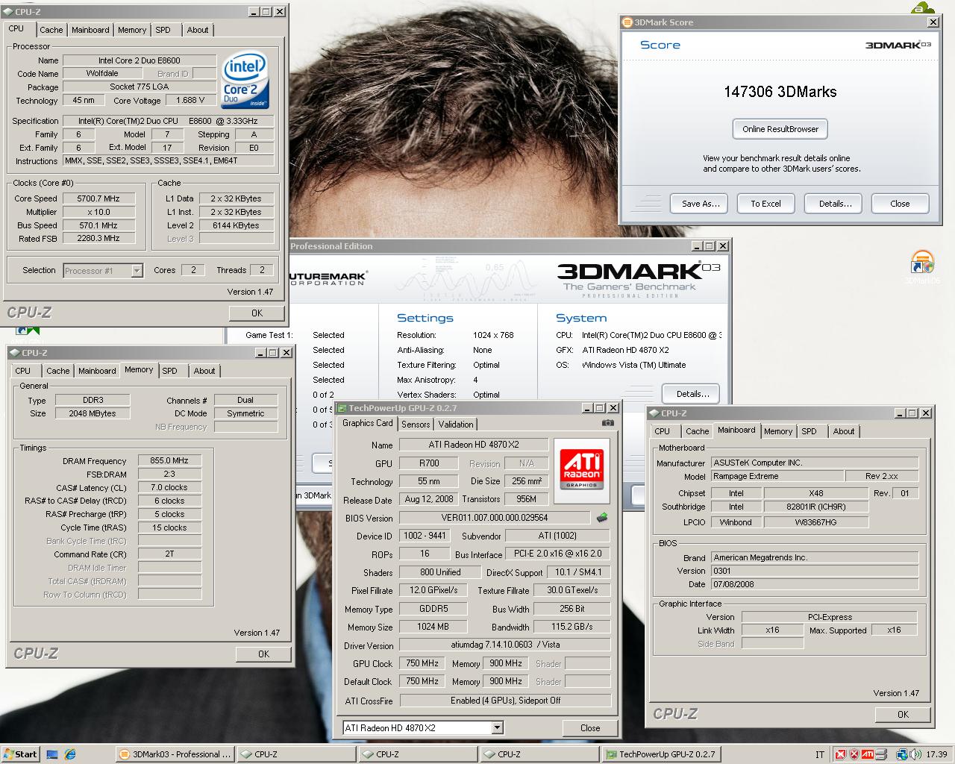Open SPD tab in top-left CPU-Z window
The width and height of the screenshot is (955, 764).
tap(163, 30)
